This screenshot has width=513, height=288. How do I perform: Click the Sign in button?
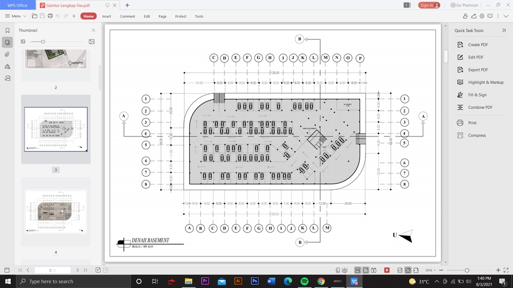[429, 5]
